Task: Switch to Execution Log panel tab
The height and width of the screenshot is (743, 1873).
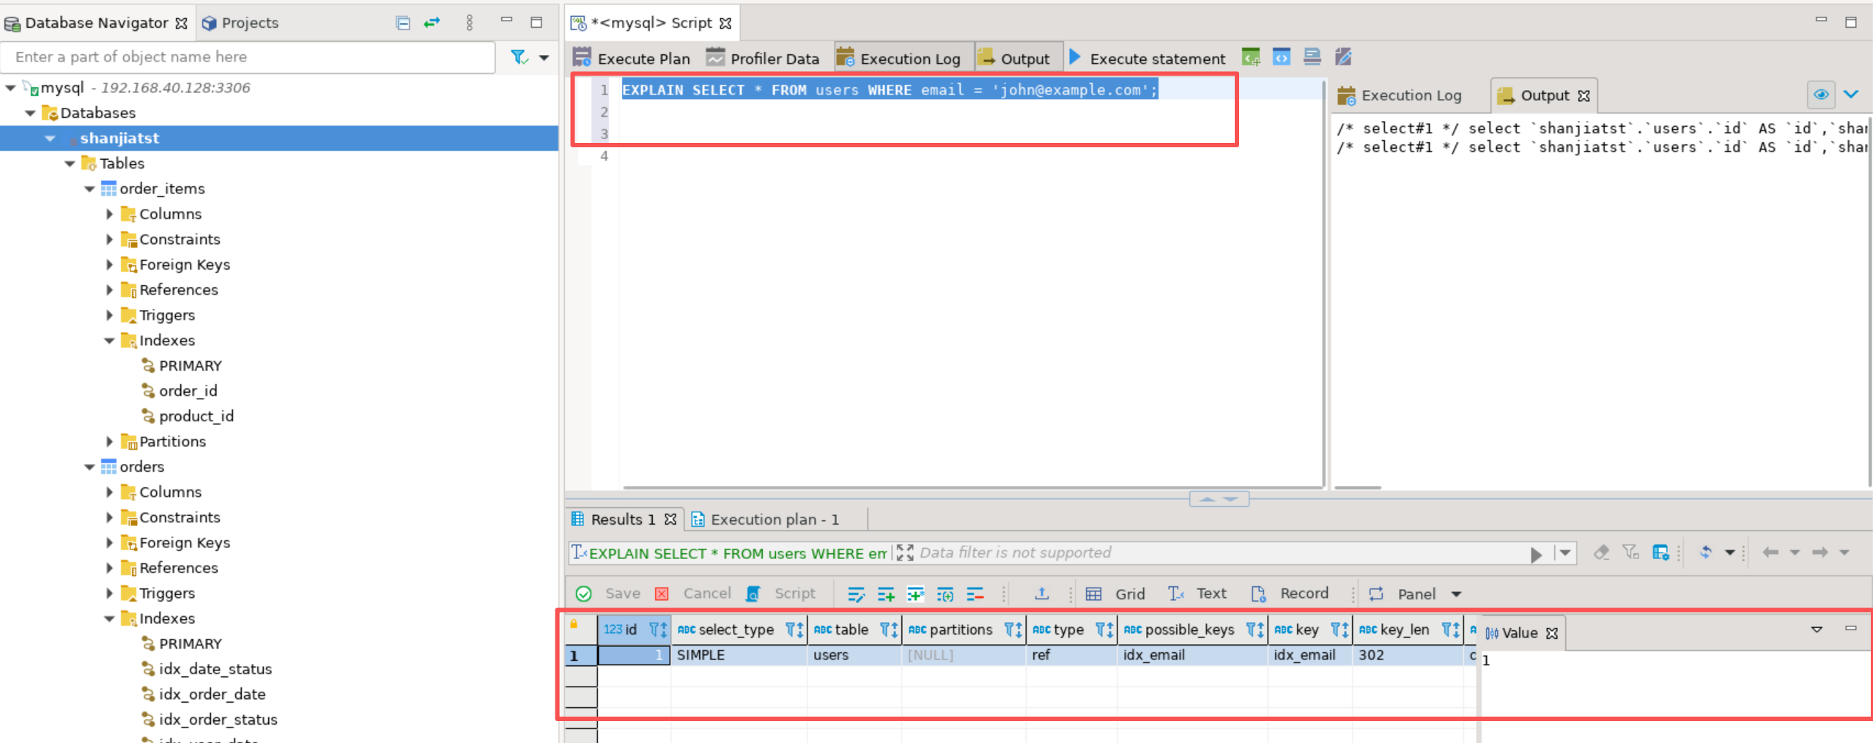Action: click(1400, 95)
